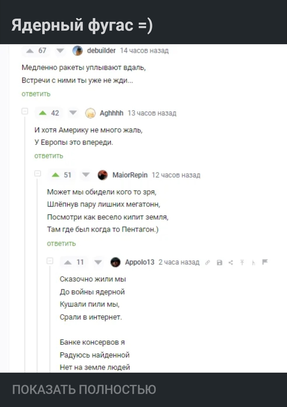
Task: Open post title 'Ядерный фугас =)'
Action: click(x=82, y=25)
